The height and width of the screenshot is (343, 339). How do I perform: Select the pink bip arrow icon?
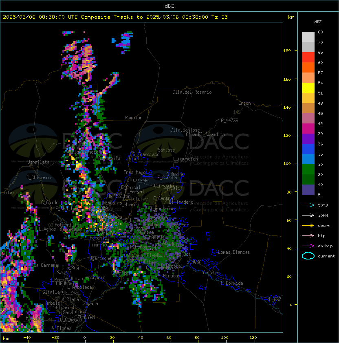coord(308,235)
